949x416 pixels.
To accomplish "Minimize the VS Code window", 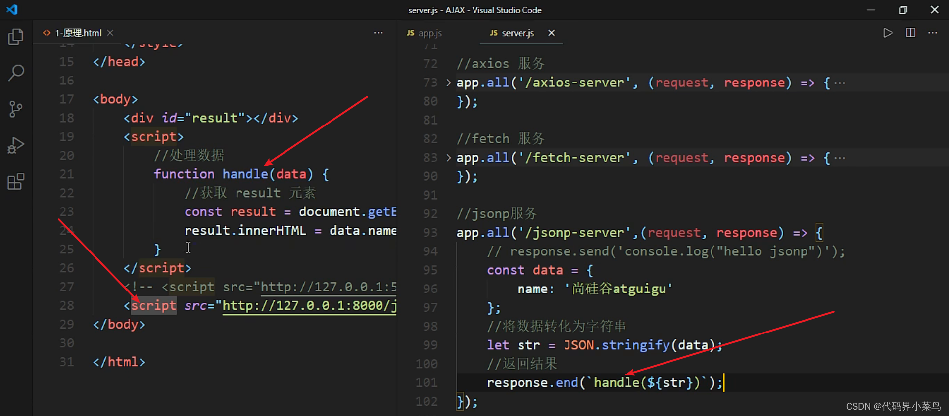I will pyautogui.click(x=871, y=10).
